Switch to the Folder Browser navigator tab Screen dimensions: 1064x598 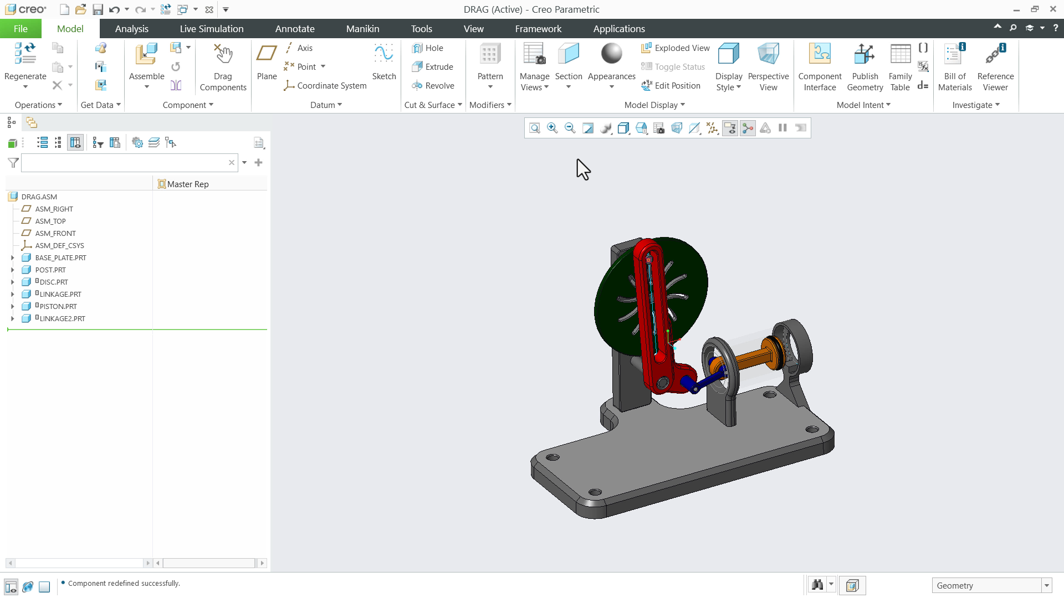click(x=32, y=122)
